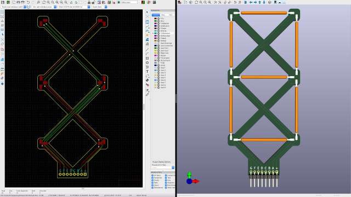
Task: Toggle Footprints selection filter checkbox
Action: click(x=152, y=178)
